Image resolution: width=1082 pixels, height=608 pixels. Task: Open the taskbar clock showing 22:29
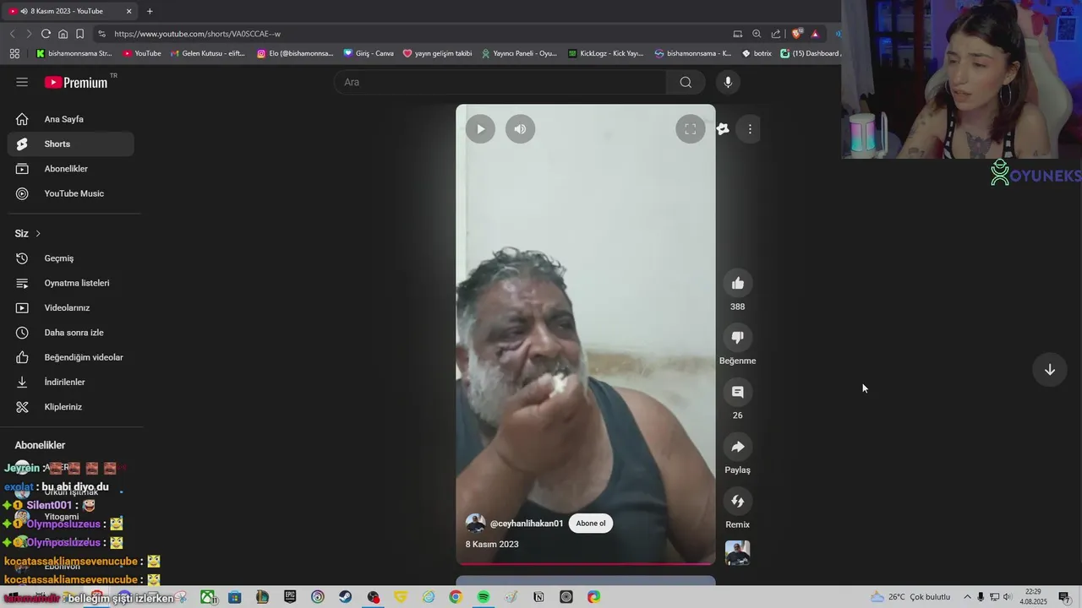tap(1033, 597)
